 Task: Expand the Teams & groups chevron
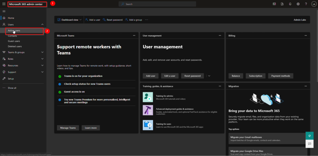coord(42,52)
